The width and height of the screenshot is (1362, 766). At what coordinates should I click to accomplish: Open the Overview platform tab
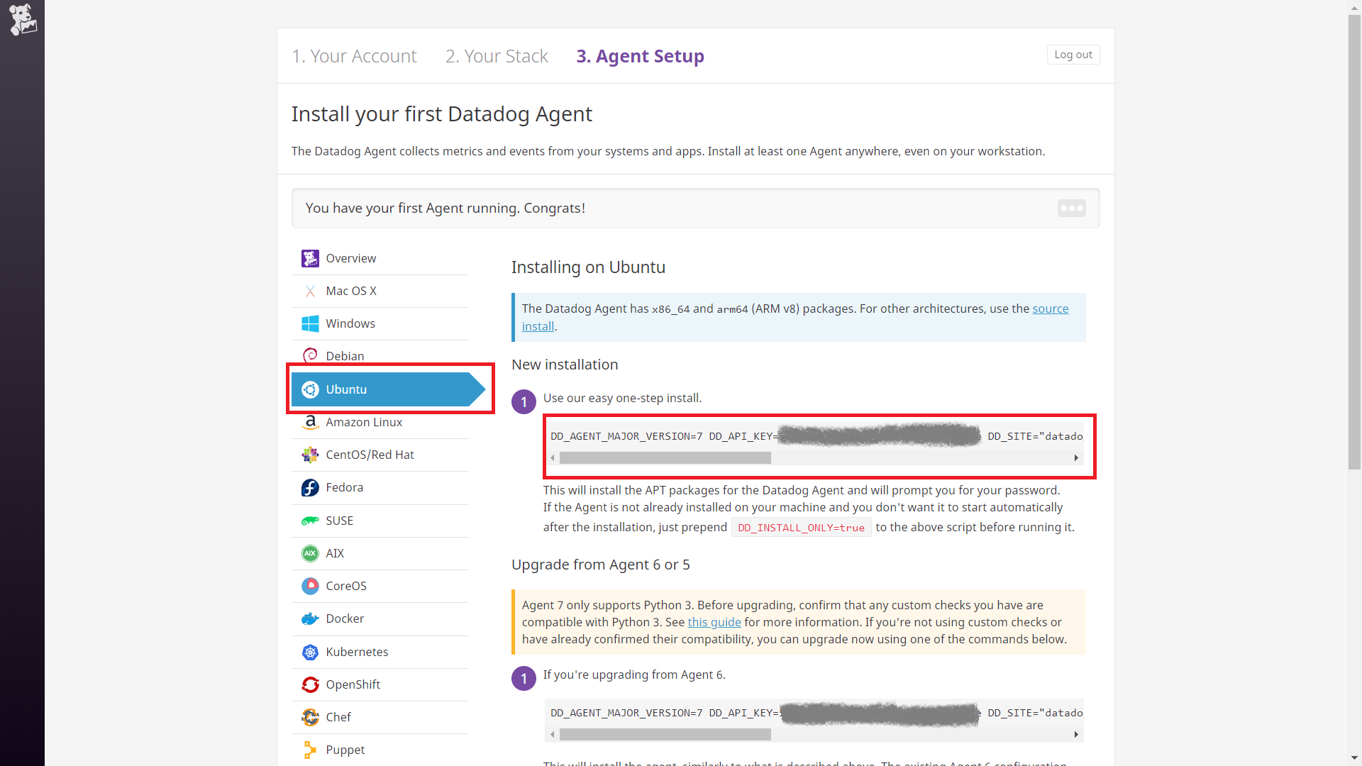pos(380,258)
